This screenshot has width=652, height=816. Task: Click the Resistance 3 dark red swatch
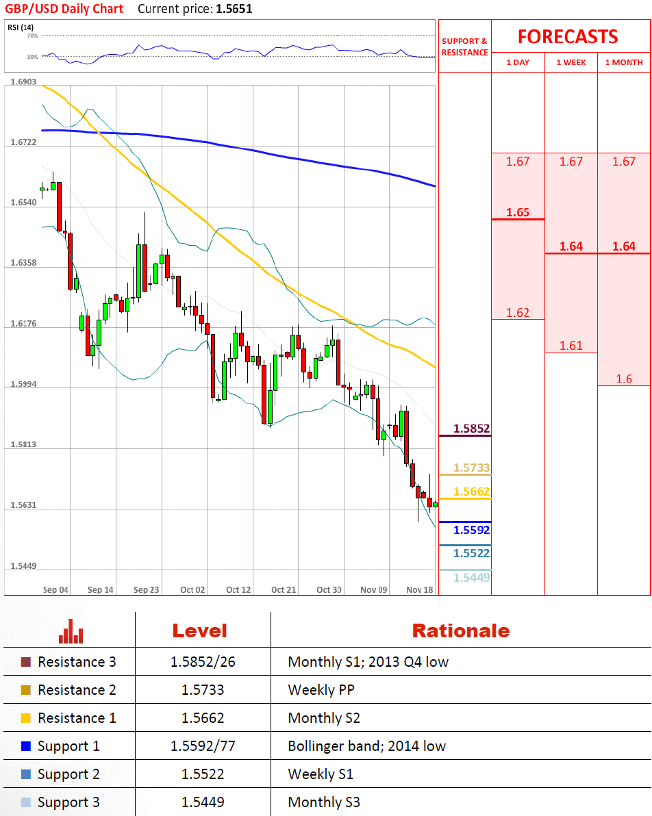click(25, 662)
